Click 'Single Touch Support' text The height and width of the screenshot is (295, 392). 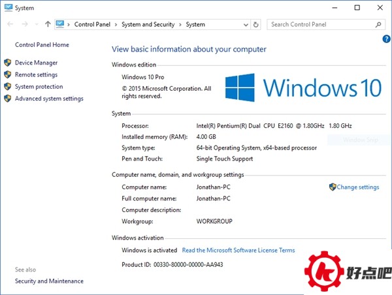pyautogui.click(x=225, y=159)
